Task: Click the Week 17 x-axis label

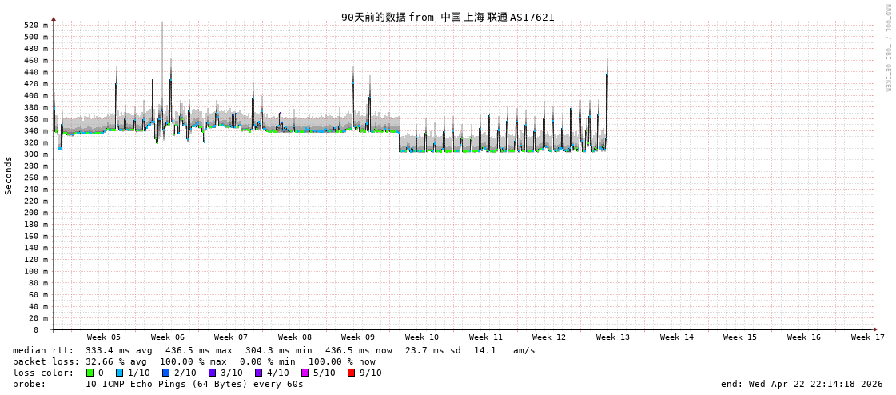Action: point(868,337)
